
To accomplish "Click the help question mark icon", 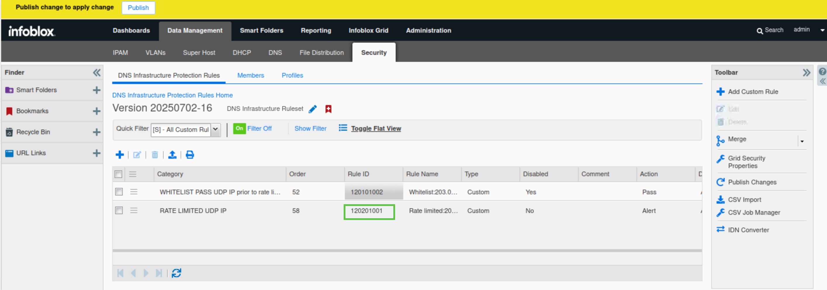I will pyautogui.click(x=822, y=71).
